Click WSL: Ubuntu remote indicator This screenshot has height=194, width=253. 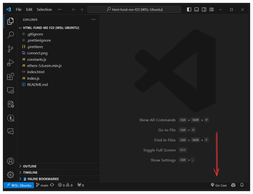(x=19, y=185)
